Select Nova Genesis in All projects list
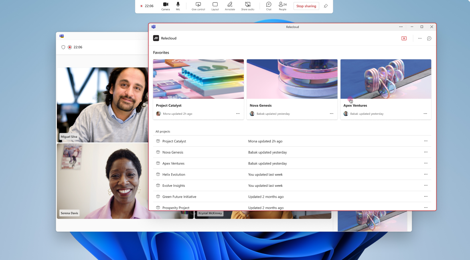 pos(292,152)
